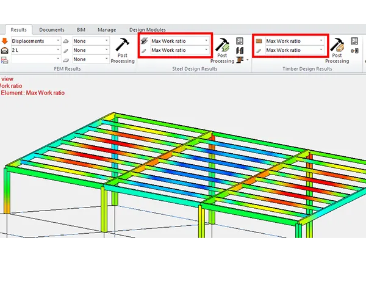Click the top small Steel Design Results icon

click(x=240, y=41)
